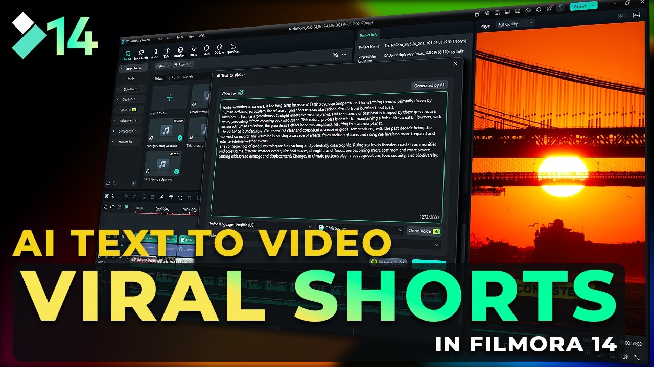
Task: Open the Titles tab
Action: [167, 53]
